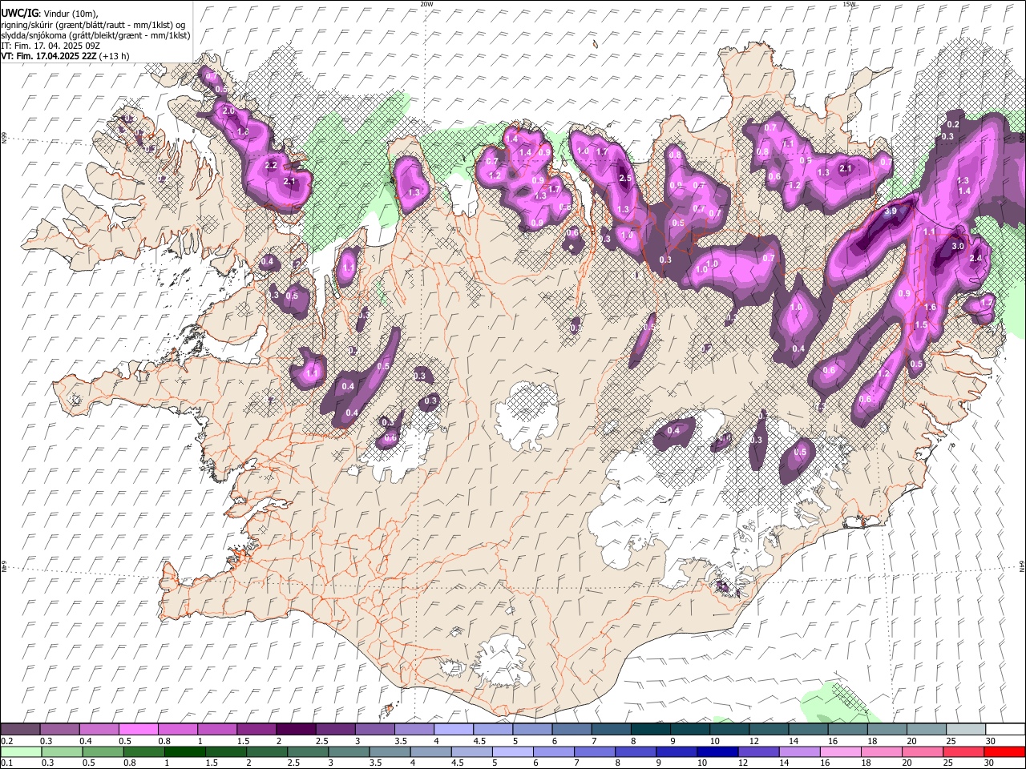Select the bottom legend row swatch labeled 1
1026x769 pixels.
pos(184,752)
